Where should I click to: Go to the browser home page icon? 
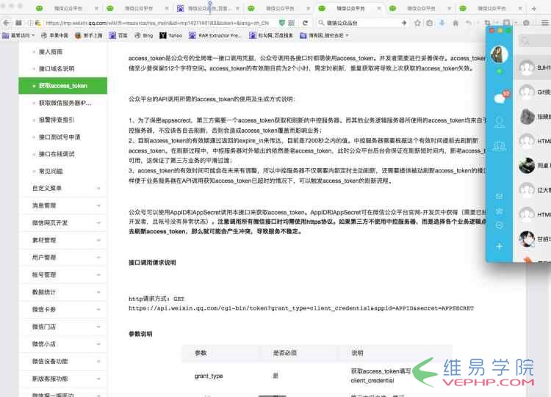pos(455,23)
